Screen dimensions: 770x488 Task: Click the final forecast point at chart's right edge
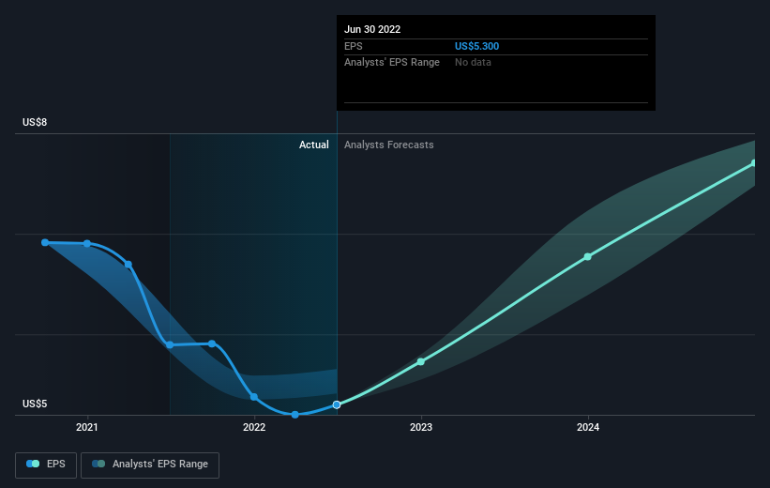click(x=754, y=163)
